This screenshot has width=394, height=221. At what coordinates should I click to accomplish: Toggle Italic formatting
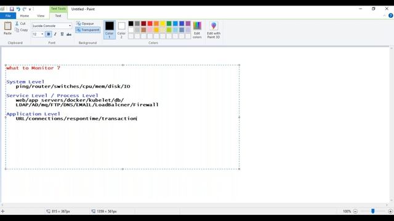55,34
